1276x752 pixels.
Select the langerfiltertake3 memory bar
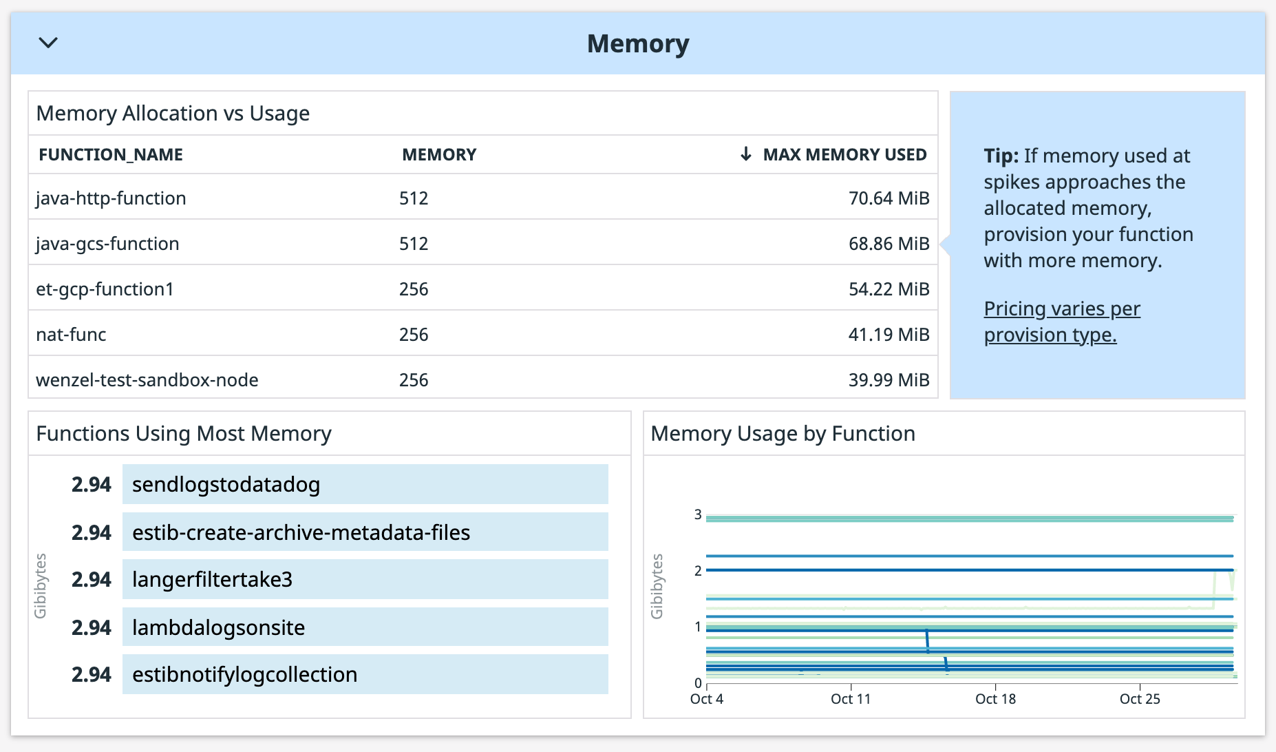[x=365, y=579]
